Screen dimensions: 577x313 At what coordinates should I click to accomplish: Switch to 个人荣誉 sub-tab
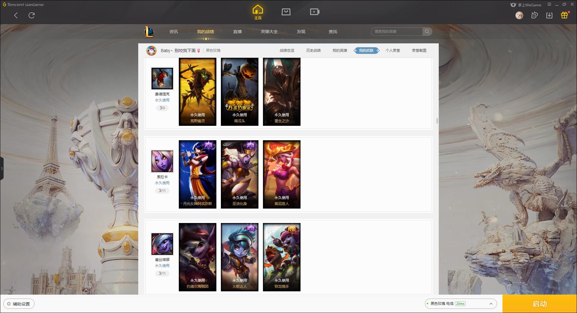tap(393, 51)
